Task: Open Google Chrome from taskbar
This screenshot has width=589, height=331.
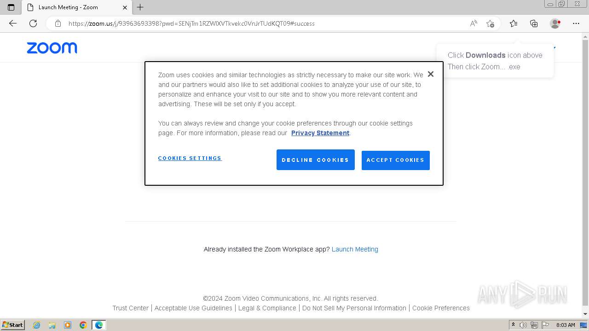Action: tap(83, 325)
